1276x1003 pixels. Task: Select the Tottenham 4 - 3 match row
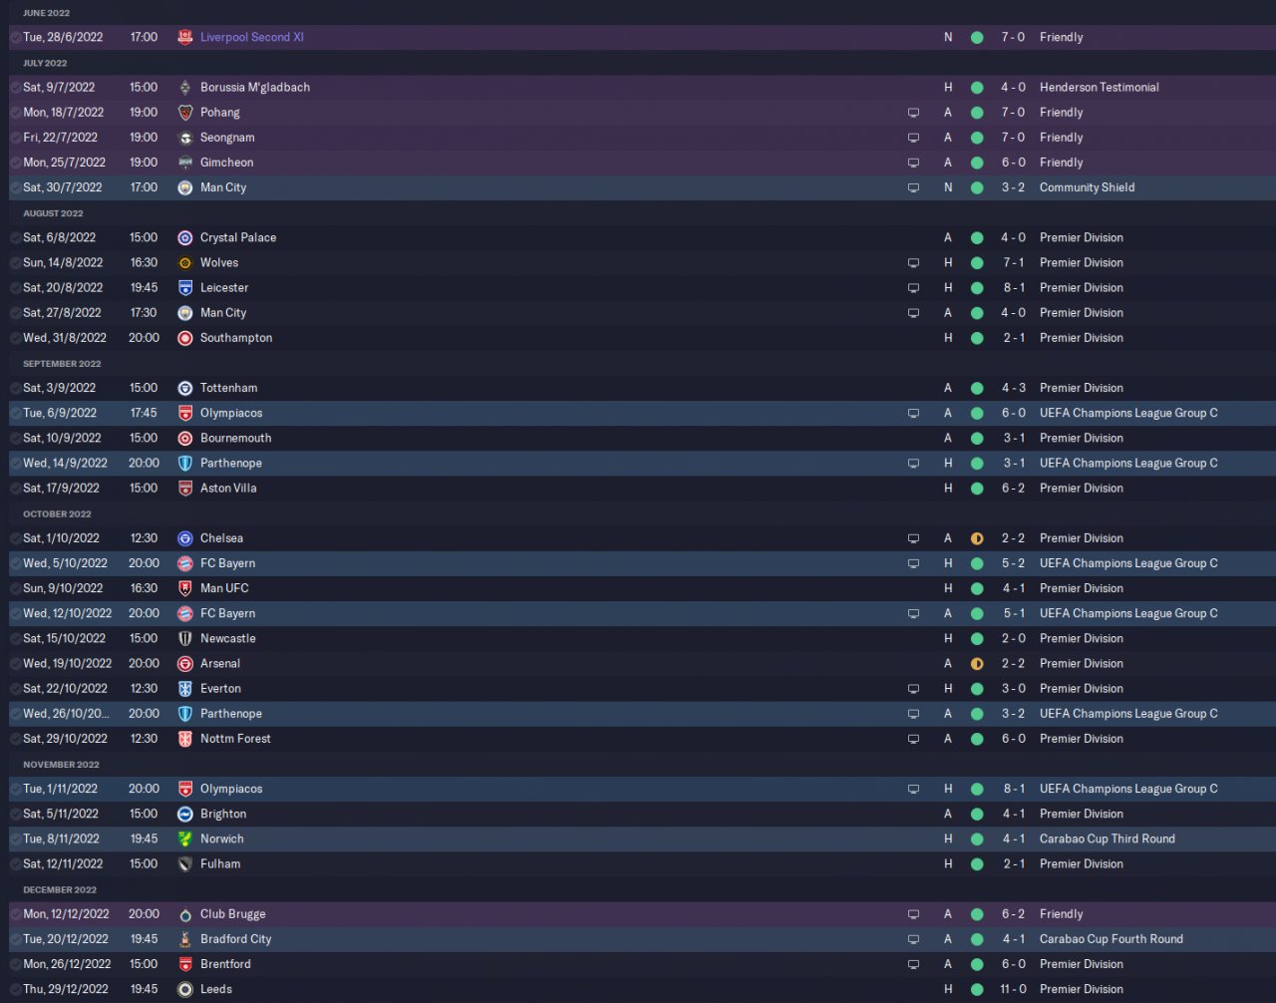pyautogui.click(x=638, y=388)
